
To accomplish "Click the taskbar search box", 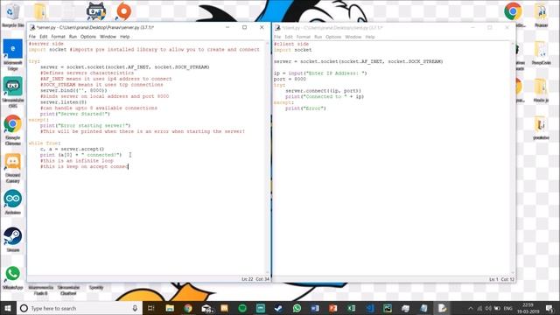I will pyautogui.click(x=80, y=308).
